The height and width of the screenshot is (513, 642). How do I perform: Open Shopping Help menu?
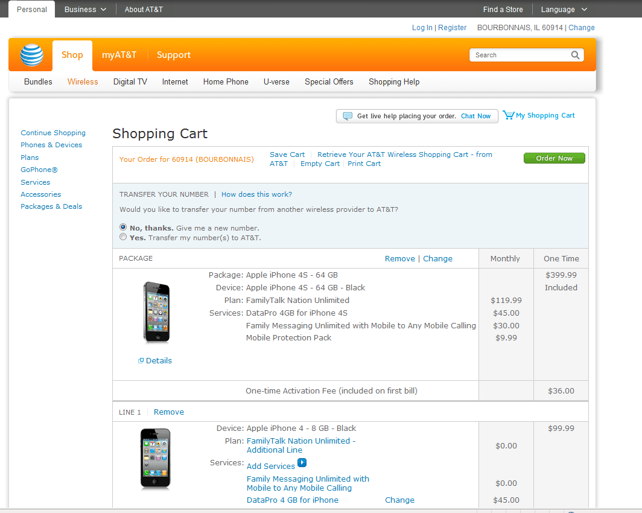point(394,82)
